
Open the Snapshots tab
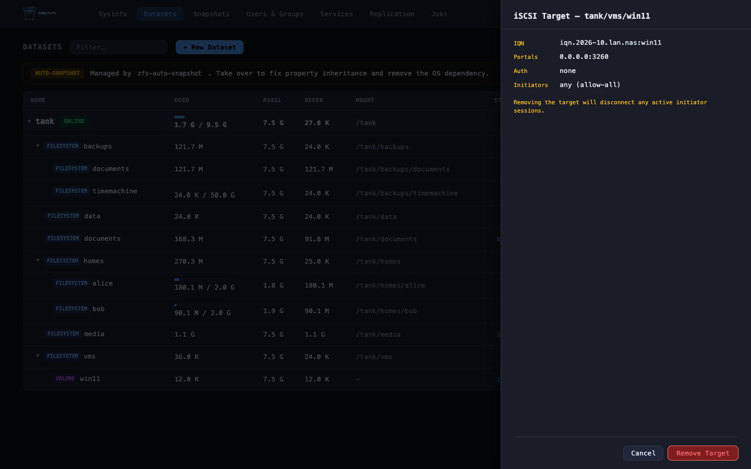click(x=211, y=14)
